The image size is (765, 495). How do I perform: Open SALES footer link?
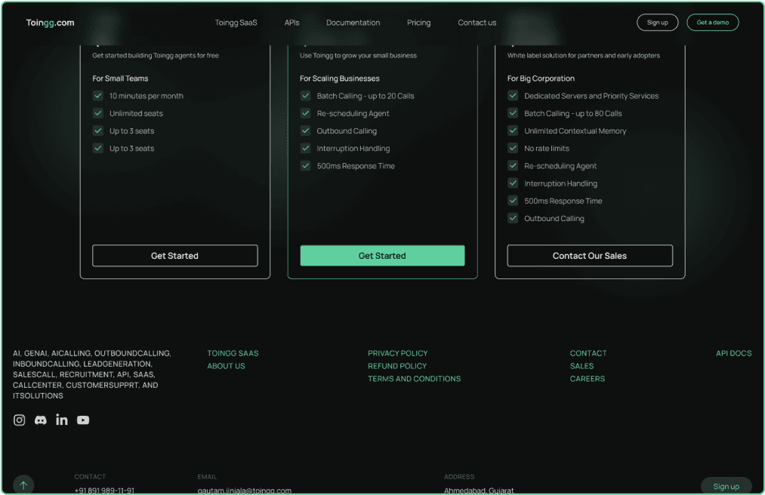pos(582,366)
